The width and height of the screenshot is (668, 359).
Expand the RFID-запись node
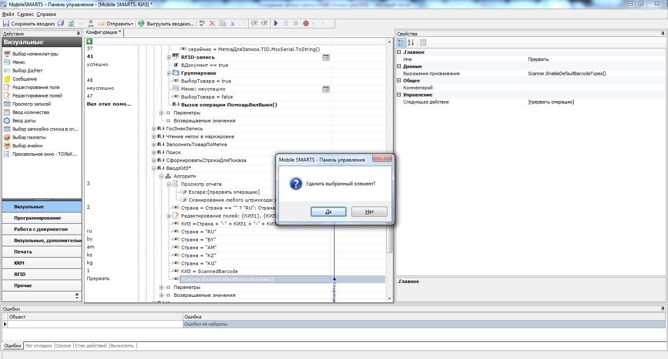tap(169, 57)
